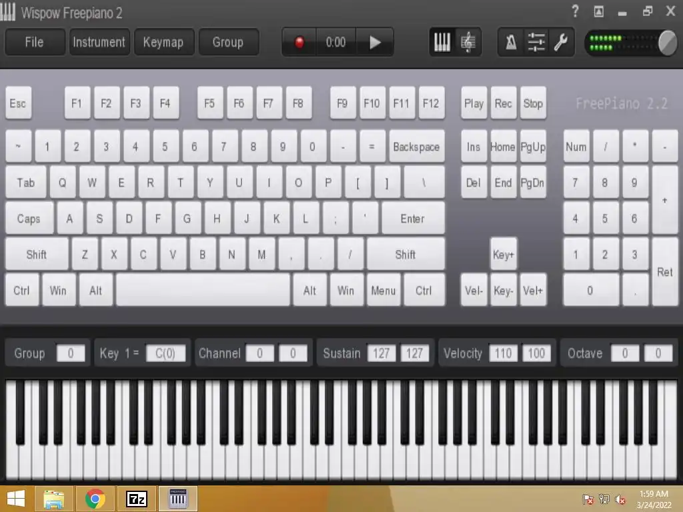
Task: Open the Group menu
Action: point(228,42)
